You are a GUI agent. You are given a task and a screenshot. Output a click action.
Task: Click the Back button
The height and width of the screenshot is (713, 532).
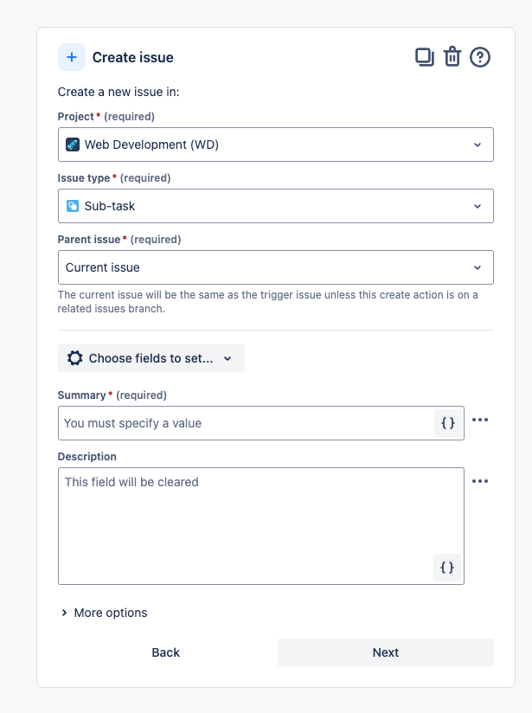(165, 652)
